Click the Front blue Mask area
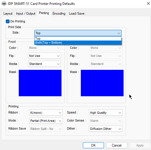The height and width of the screenshot is (150, 151). (x=40, y=83)
